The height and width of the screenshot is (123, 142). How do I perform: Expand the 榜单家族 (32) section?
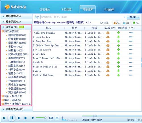tap(16, 22)
